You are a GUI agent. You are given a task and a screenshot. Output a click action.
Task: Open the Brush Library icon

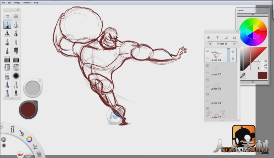coord(16,16)
